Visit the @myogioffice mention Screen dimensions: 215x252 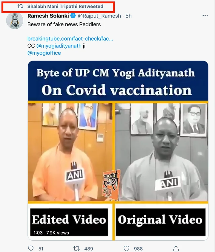click(x=44, y=53)
